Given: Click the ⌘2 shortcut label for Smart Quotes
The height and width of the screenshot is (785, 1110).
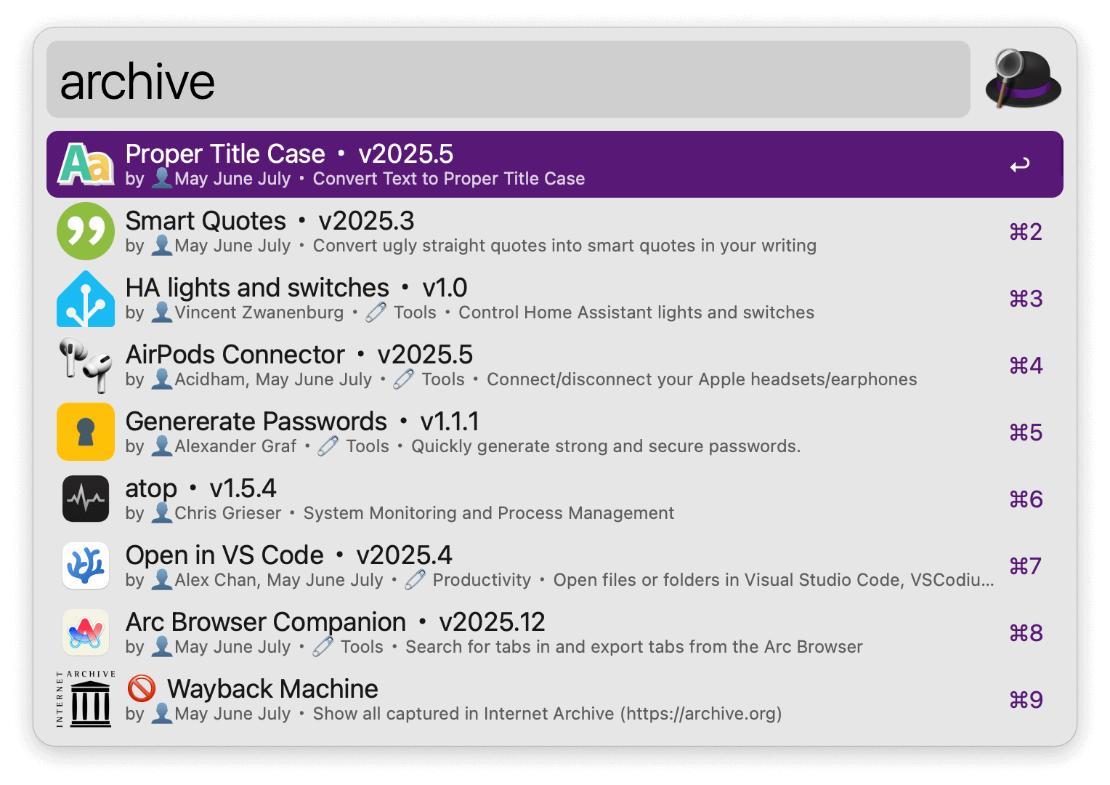Looking at the screenshot, I should point(1026,232).
